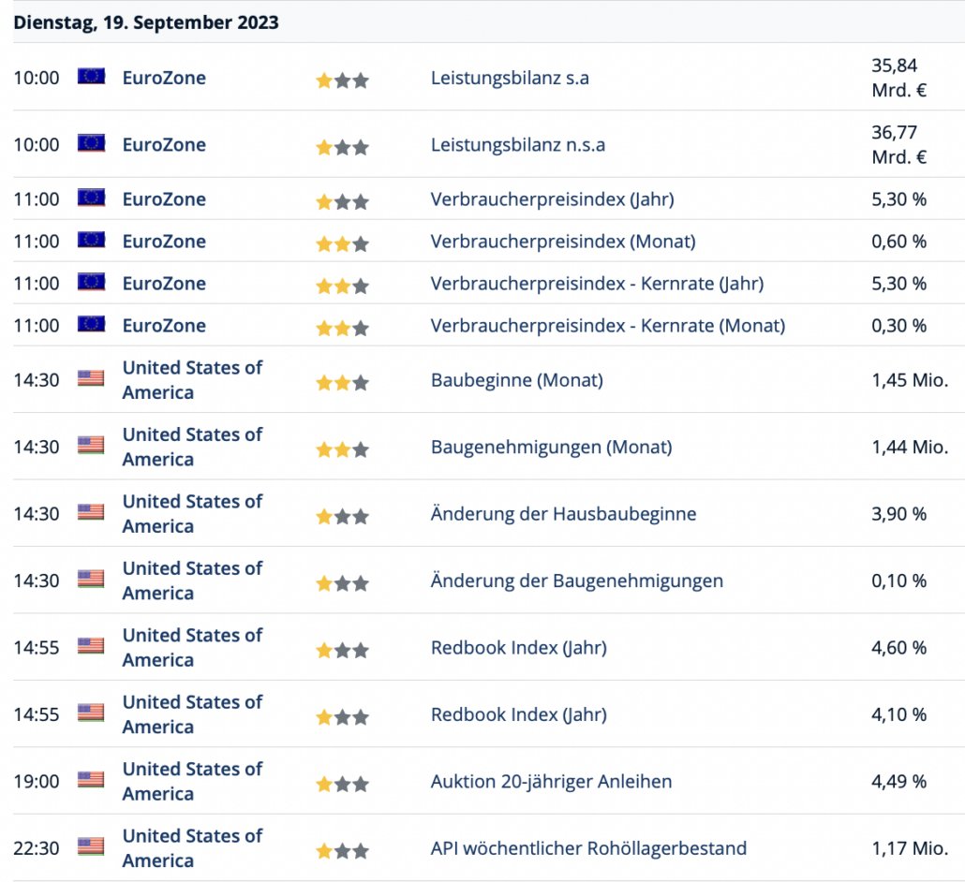Open the API wöchentlicher Rohöllagerbestand event
This screenshot has width=965, height=882.
click(x=588, y=849)
